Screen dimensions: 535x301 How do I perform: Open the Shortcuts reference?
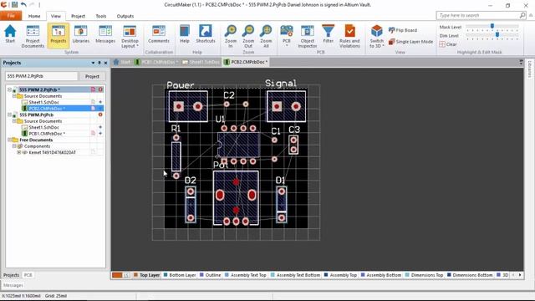pos(206,34)
